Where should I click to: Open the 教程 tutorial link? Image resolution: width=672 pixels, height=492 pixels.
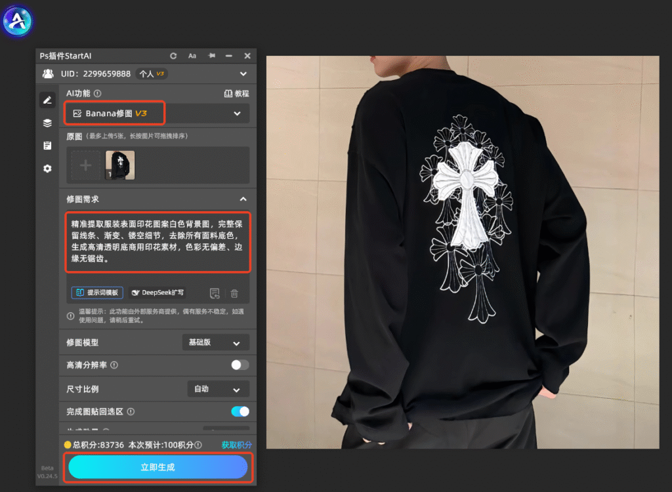(x=236, y=93)
